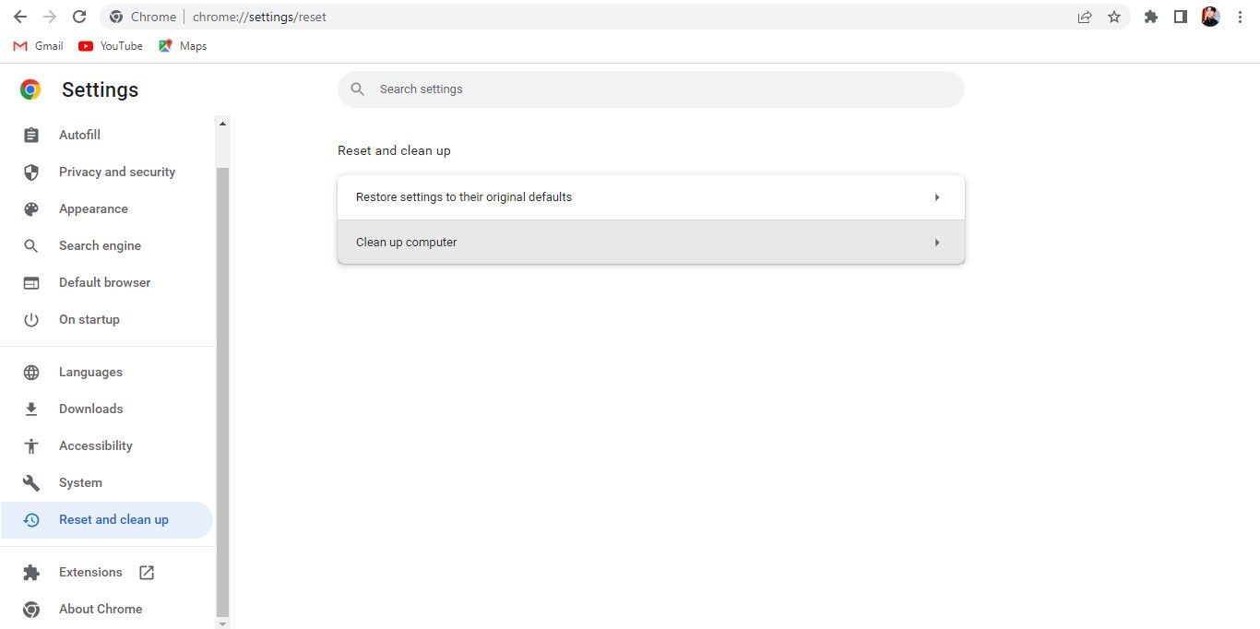Select the Appearance settings section

pos(93,208)
